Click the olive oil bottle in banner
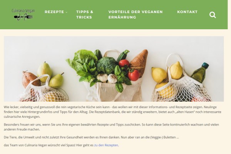 tap(200, 72)
